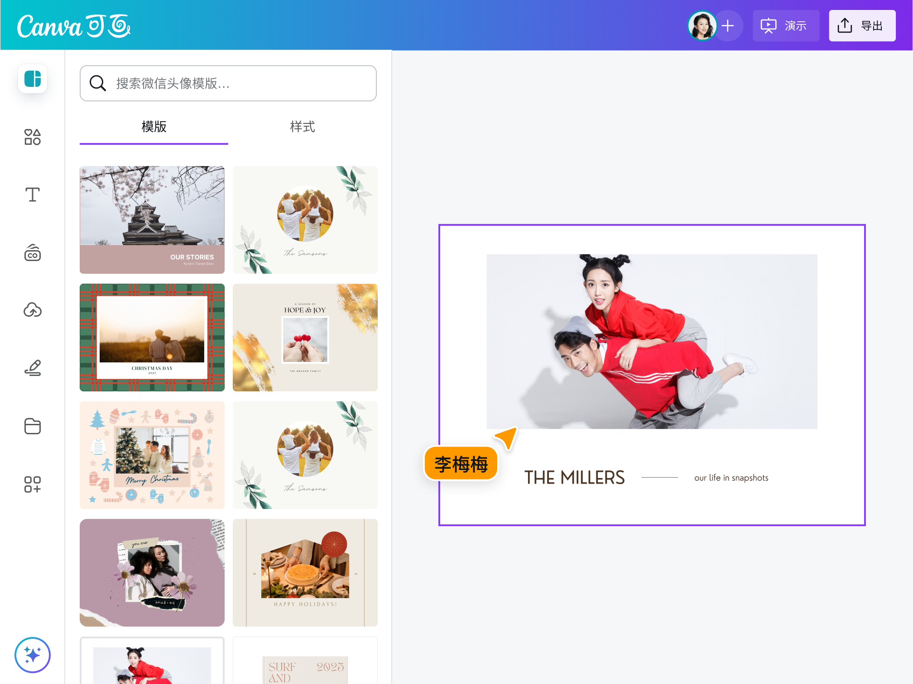Choose the HOPE & JOY gold template
Viewport: 913px width, 684px height.
click(305, 337)
